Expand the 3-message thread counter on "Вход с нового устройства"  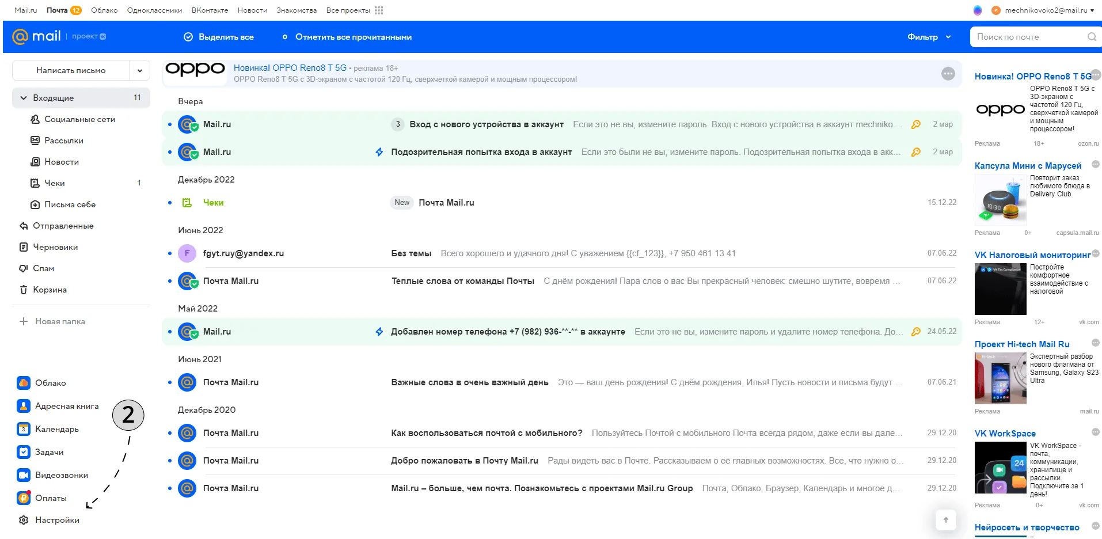[398, 124]
